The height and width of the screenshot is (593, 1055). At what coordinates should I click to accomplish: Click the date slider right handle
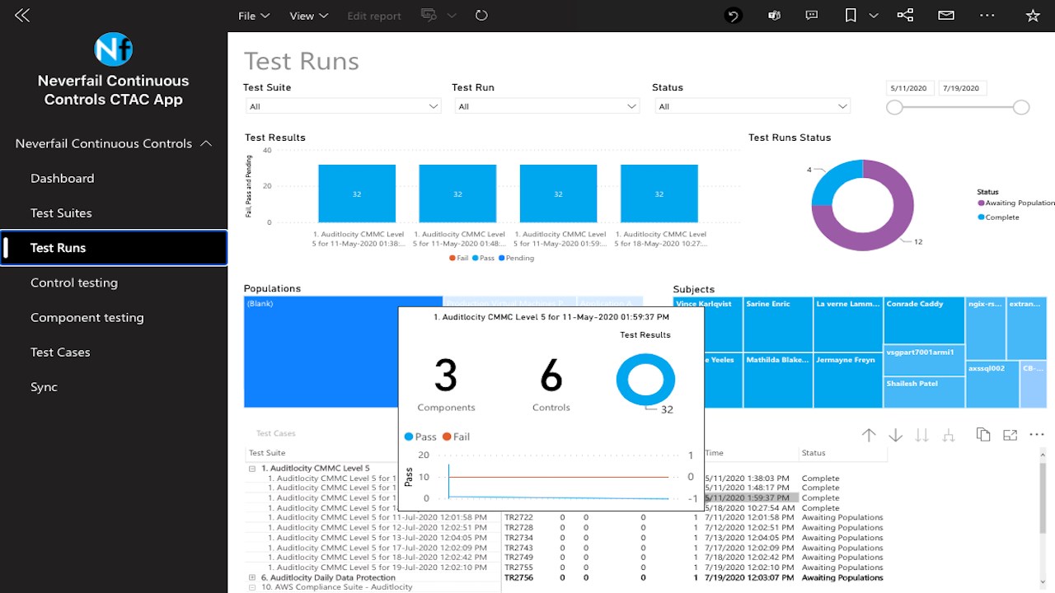tap(1021, 107)
